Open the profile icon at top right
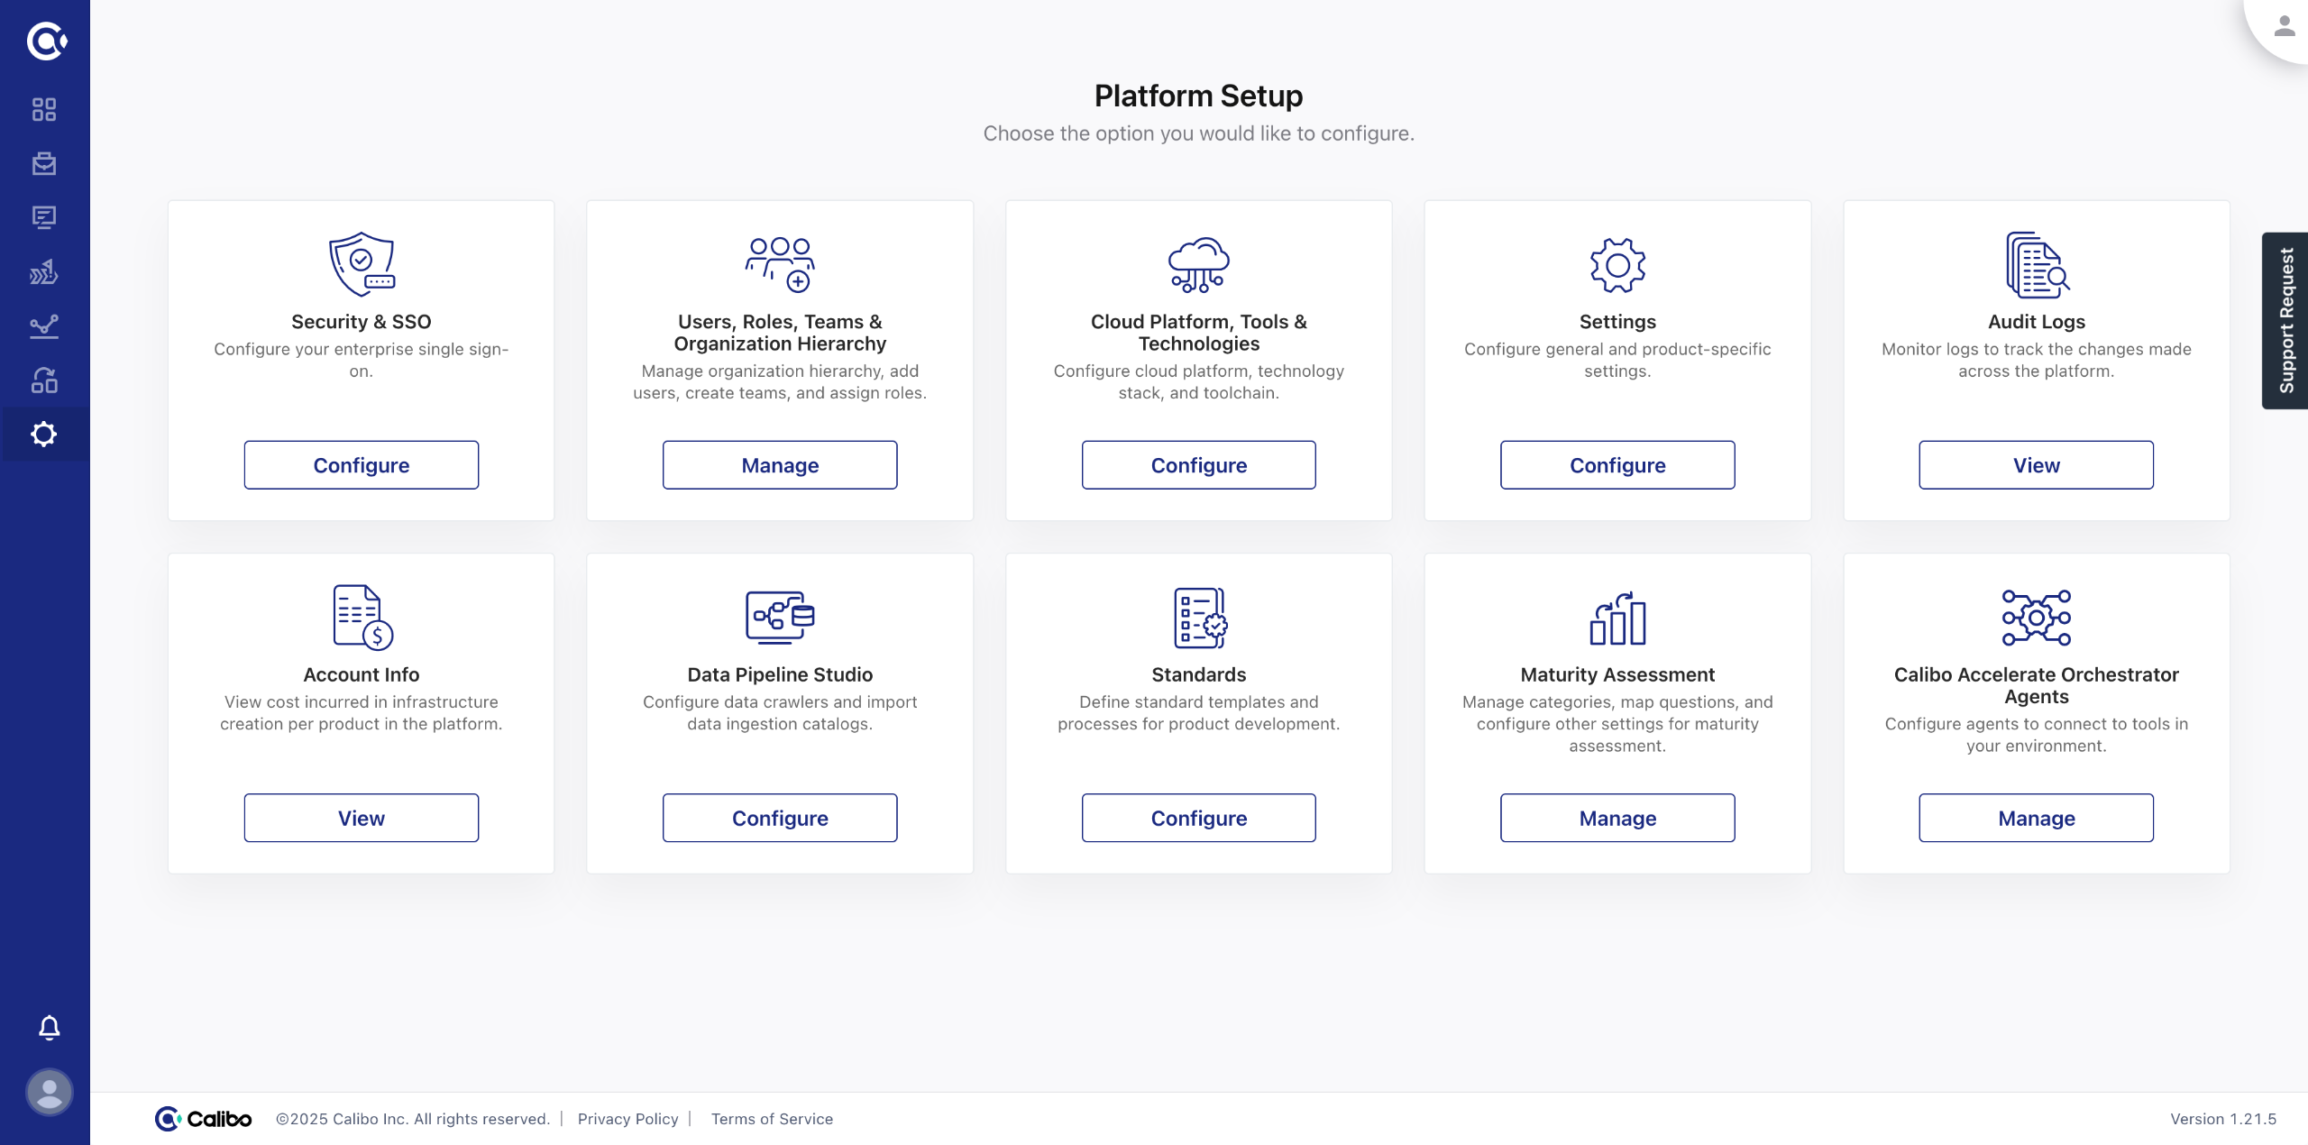The width and height of the screenshot is (2308, 1145). tap(2284, 26)
